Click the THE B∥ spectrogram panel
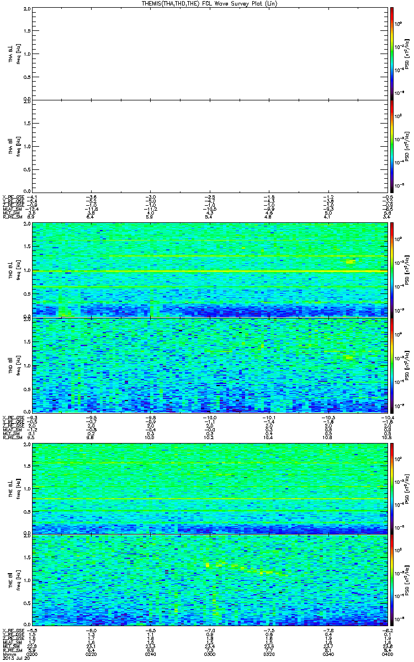Screen dimensions: 414x662 pyautogui.click(x=209, y=580)
